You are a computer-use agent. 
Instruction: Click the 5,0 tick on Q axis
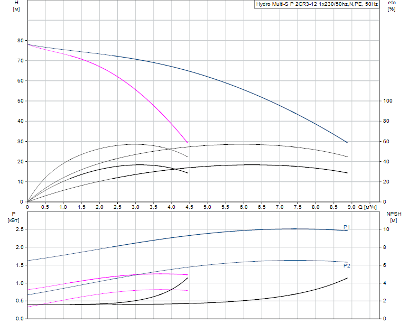point(207,207)
